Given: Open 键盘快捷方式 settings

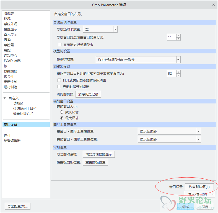Looking at the screenshot, I should tap(23, 114).
